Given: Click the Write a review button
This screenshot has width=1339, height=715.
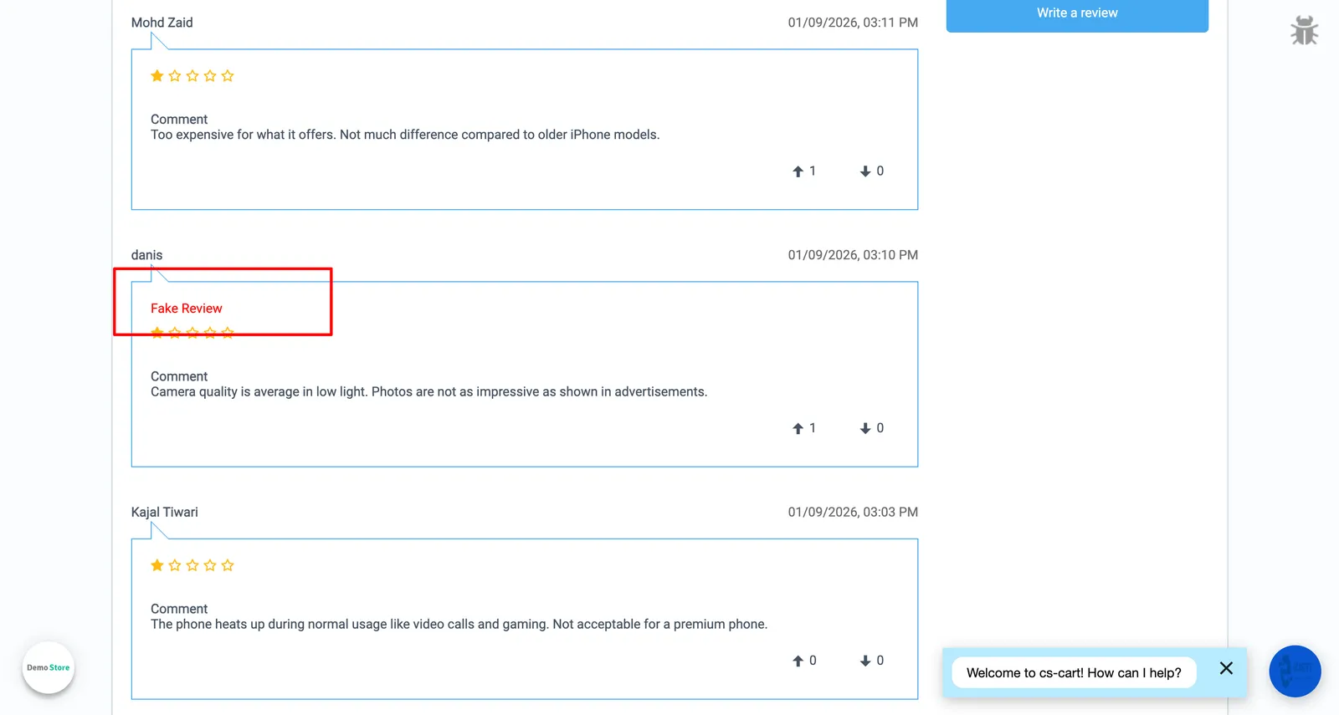Looking at the screenshot, I should 1077,14.
